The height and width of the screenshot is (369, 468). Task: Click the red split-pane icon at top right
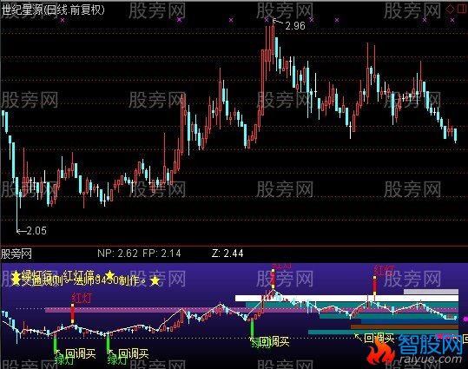[x=462, y=10]
